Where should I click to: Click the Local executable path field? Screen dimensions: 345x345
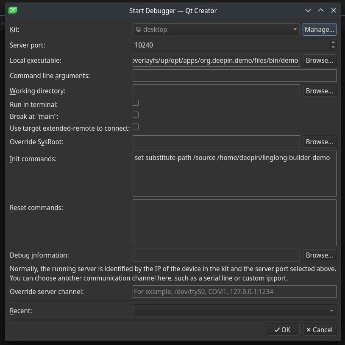(x=216, y=60)
